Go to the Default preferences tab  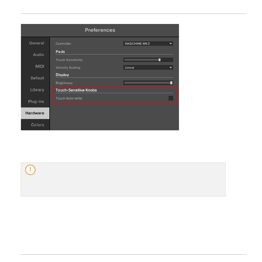pos(37,78)
